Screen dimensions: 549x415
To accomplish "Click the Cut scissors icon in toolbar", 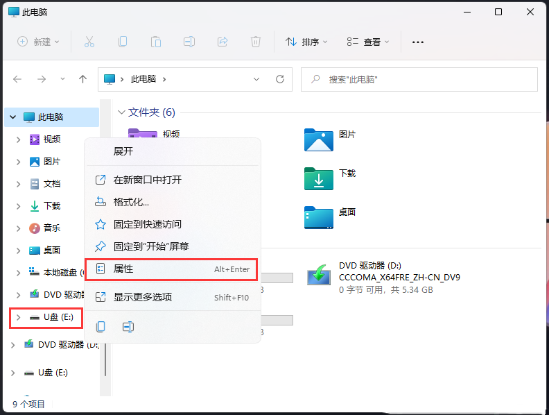I will tap(89, 42).
